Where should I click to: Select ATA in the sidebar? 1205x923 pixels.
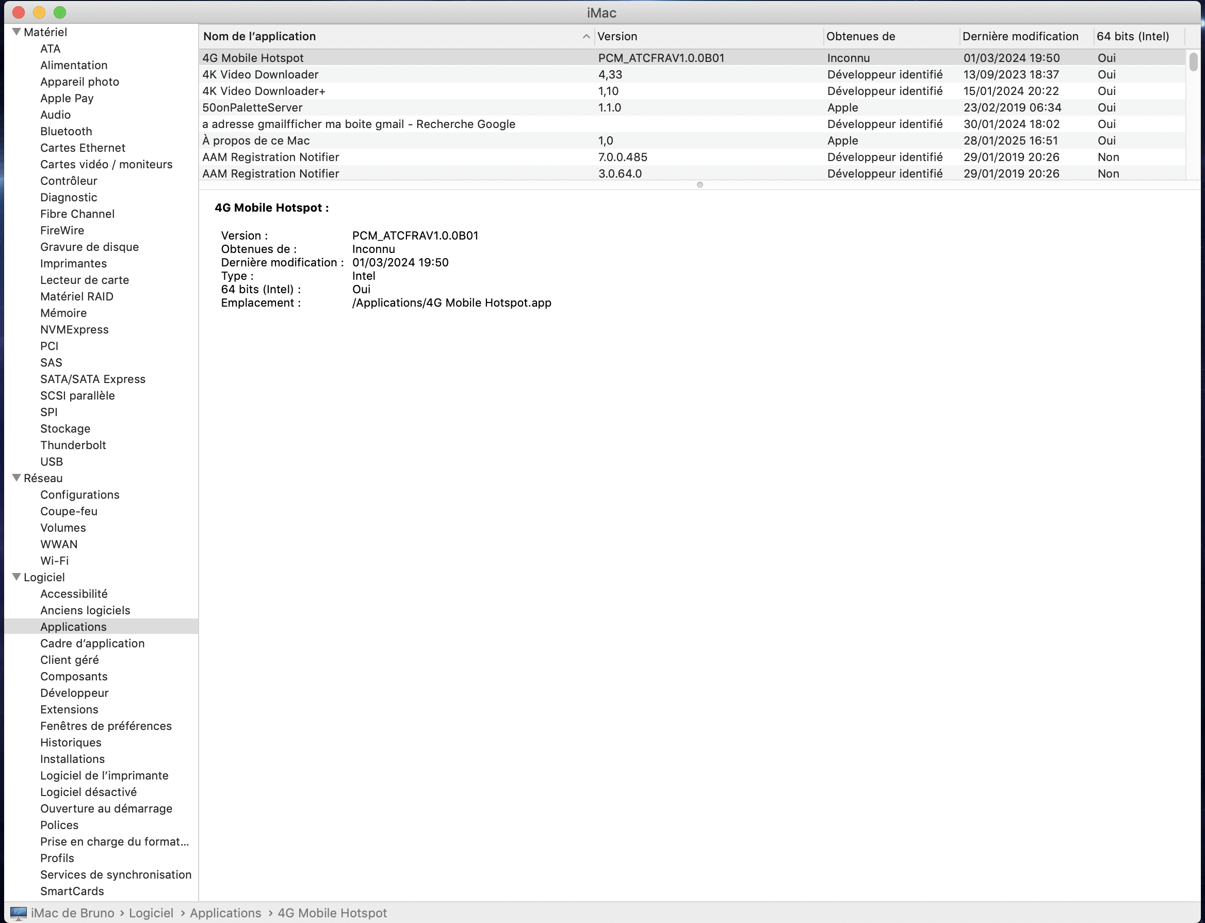tap(50, 49)
